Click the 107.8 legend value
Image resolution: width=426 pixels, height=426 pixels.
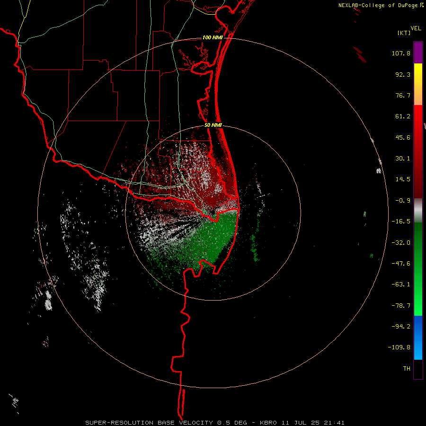coord(401,53)
